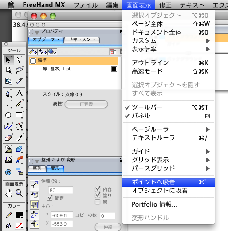228x231 pixels.
Task: Expand the パースグリッド submenu
Action: pos(169,168)
